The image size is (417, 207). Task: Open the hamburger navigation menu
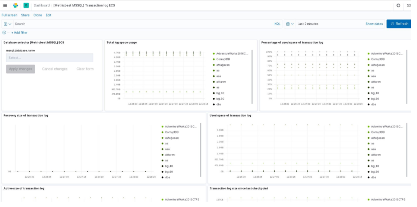click(x=5, y=5)
